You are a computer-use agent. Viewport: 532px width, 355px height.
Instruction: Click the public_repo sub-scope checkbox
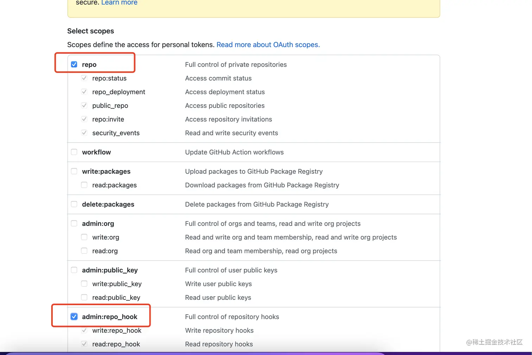tap(84, 105)
